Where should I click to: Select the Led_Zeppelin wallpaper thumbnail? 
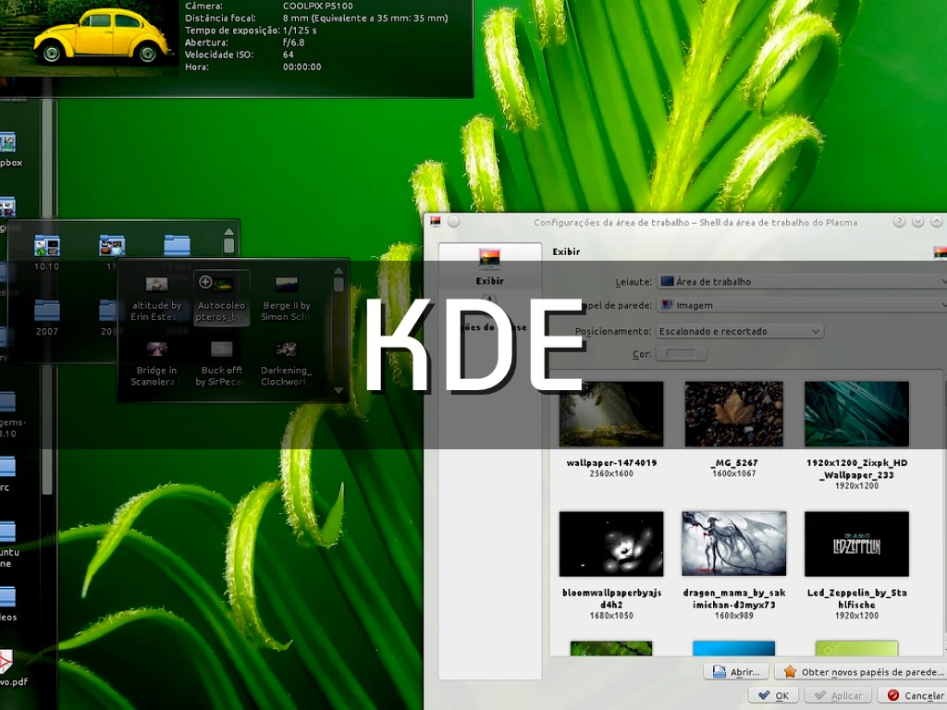856,544
